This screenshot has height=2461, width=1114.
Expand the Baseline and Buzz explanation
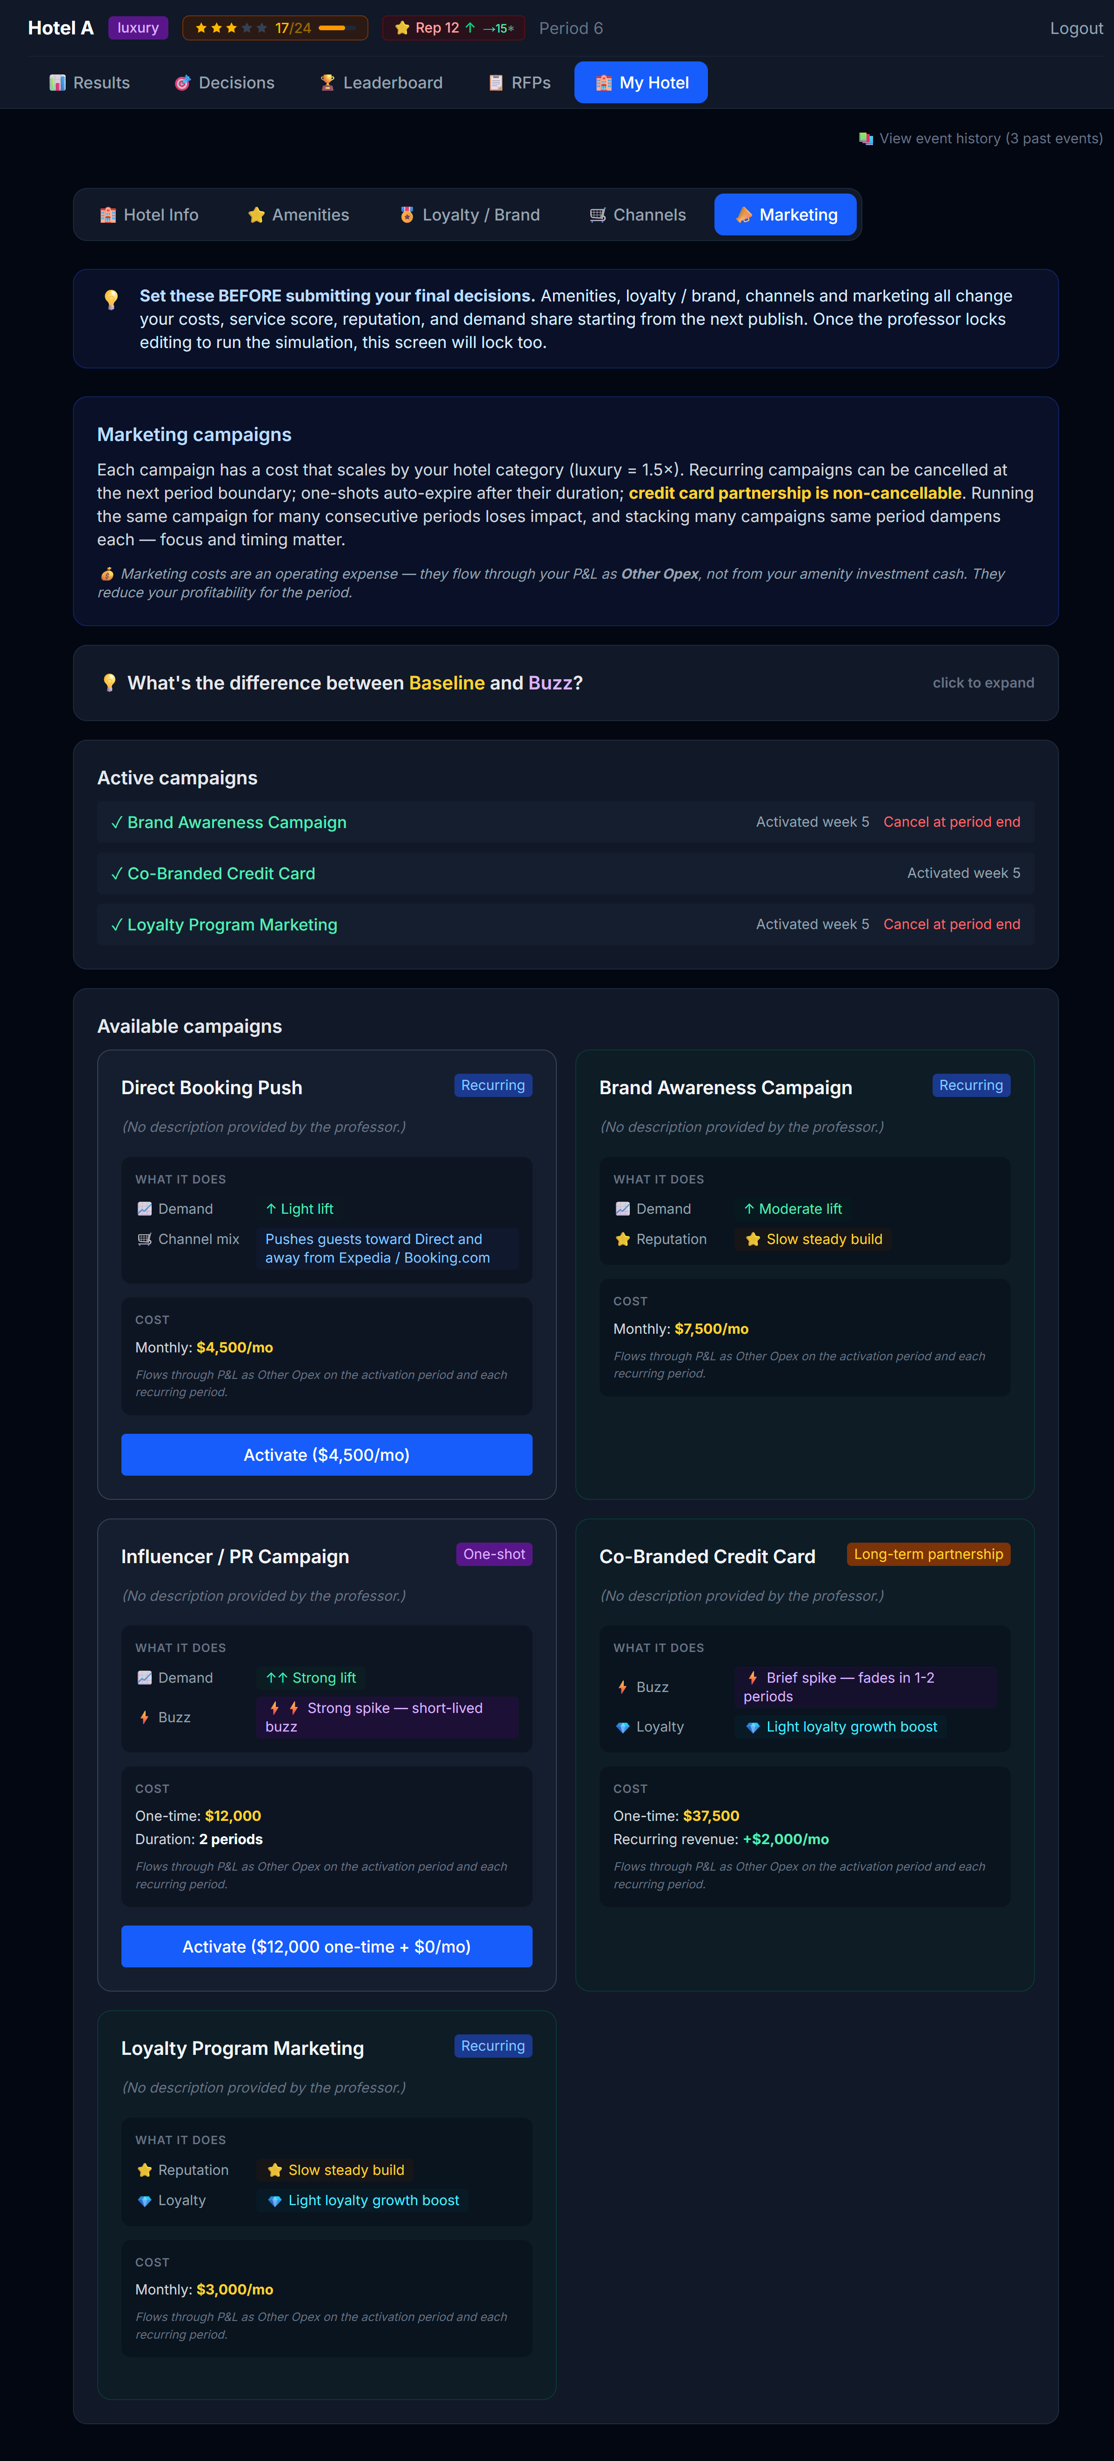[x=566, y=683]
